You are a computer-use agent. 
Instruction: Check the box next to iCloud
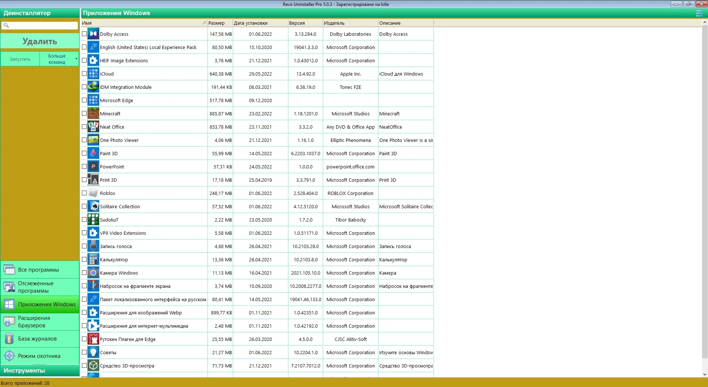pyautogui.click(x=84, y=74)
